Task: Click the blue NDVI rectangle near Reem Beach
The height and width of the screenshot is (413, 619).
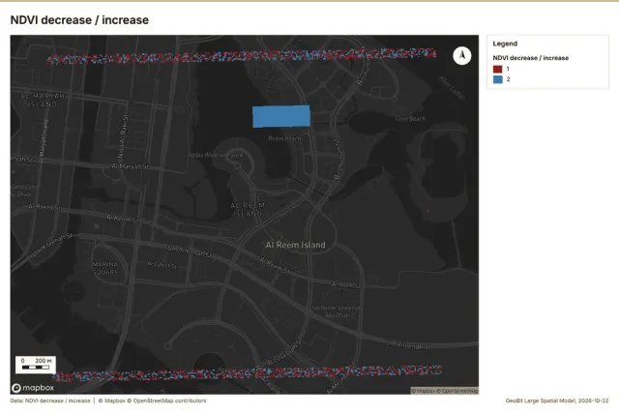Action: tap(281, 116)
